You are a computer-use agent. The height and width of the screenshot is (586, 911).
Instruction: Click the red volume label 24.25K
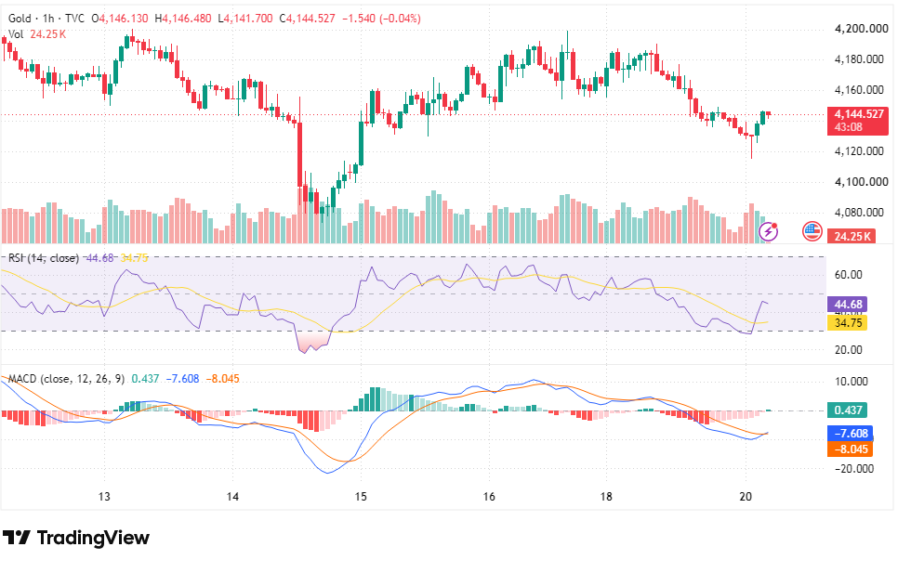click(x=852, y=236)
